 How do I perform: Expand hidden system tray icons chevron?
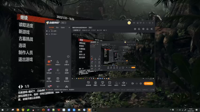177,110
